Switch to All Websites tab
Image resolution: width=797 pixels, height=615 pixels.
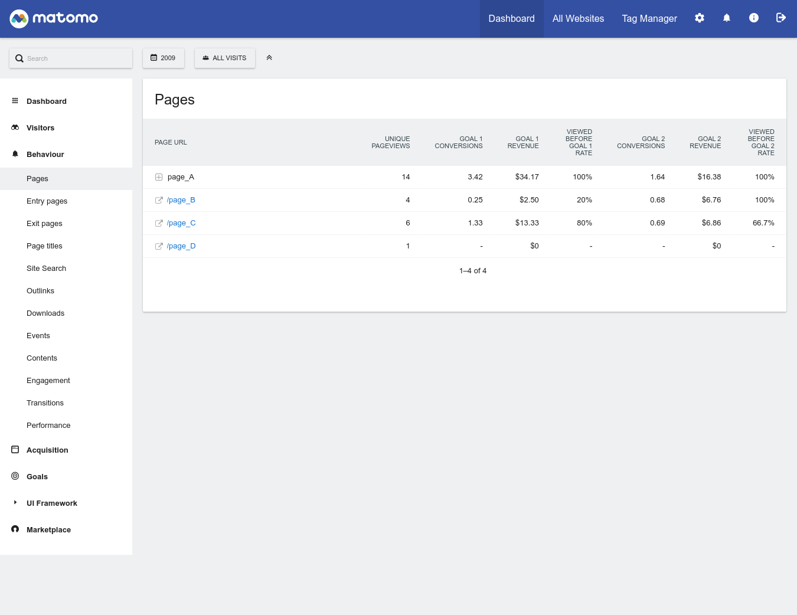[578, 19]
